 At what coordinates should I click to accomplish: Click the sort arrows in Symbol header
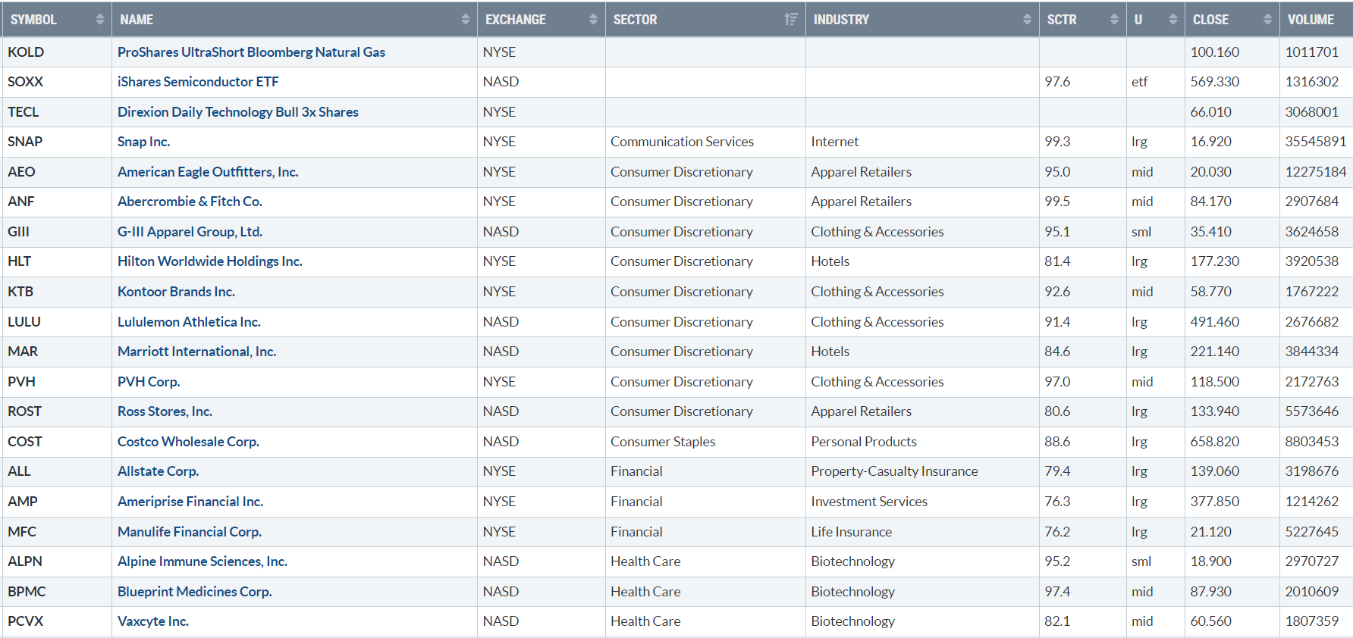(100, 20)
